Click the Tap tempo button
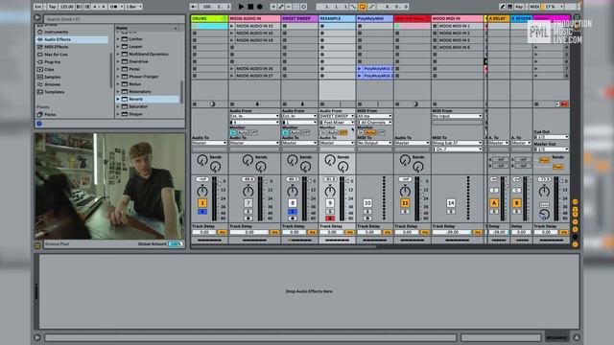 click(52, 7)
